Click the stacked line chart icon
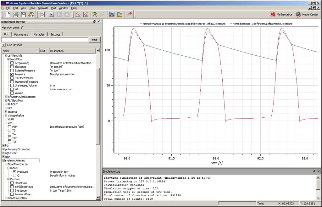Image resolution: width=322 pixels, height=207 pixels. [x=120, y=14]
